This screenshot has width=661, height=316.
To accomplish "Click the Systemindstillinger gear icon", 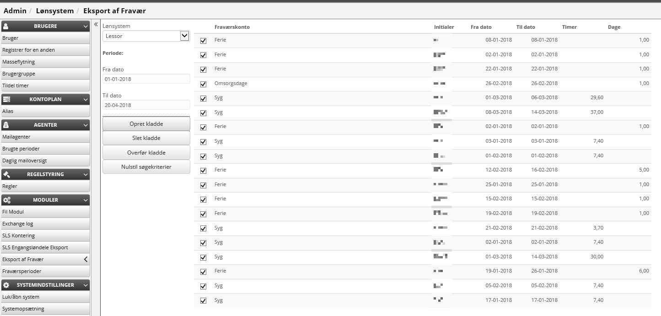I will click(6, 285).
